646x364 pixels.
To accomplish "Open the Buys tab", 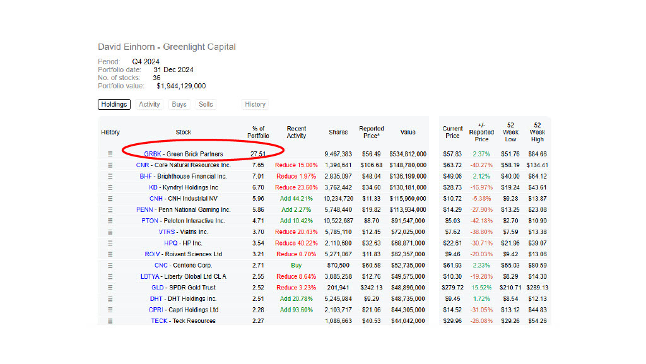I will (x=179, y=104).
